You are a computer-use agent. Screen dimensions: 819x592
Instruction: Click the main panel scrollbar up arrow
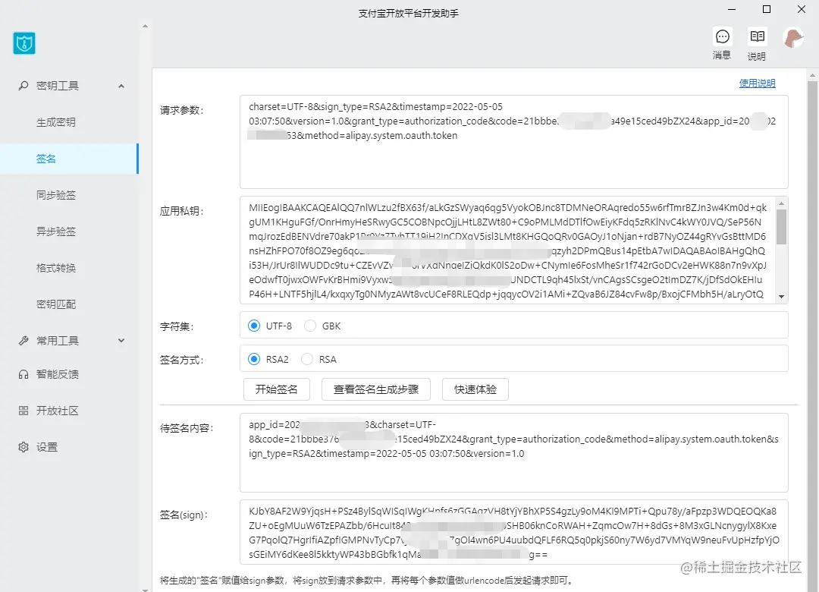click(x=812, y=75)
